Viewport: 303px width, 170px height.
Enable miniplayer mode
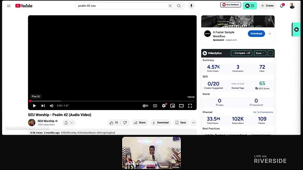coord(172,106)
